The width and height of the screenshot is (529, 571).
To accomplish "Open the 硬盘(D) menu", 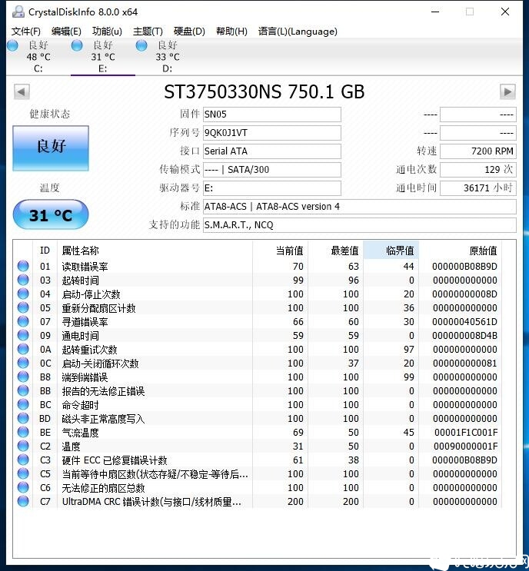I will pyautogui.click(x=189, y=32).
